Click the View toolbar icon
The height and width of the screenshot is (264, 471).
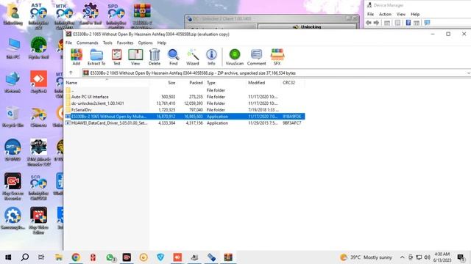pyautogui.click(x=135, y=57)
